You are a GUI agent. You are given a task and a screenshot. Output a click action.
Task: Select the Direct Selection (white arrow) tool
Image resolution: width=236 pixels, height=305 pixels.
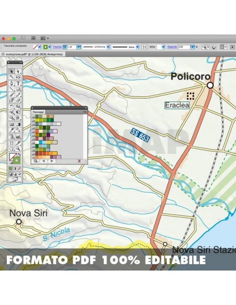(18, 72)
